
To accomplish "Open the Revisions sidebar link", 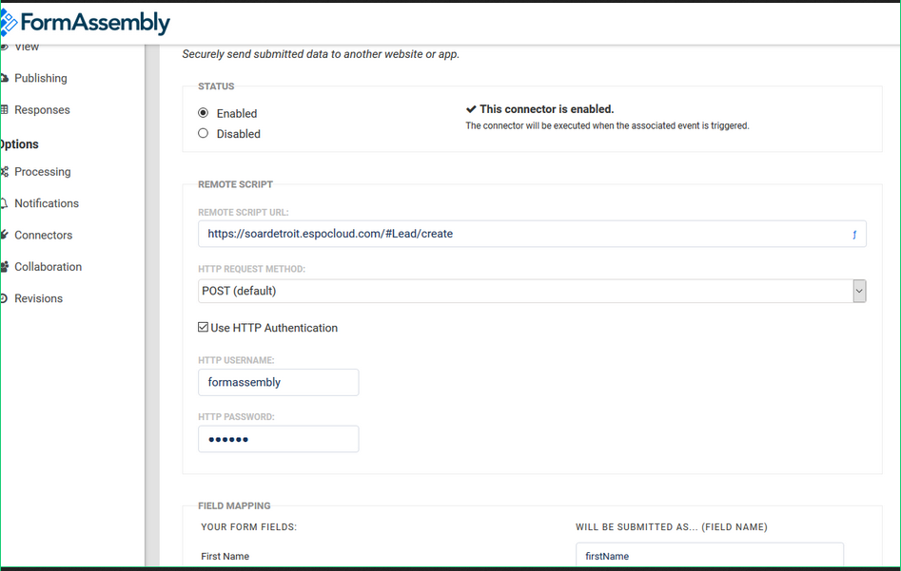I will (x=38, y=298).
